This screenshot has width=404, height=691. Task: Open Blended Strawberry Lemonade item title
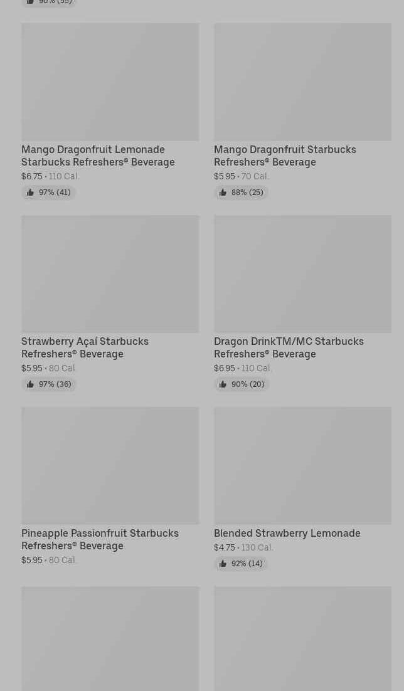point(287,533)
